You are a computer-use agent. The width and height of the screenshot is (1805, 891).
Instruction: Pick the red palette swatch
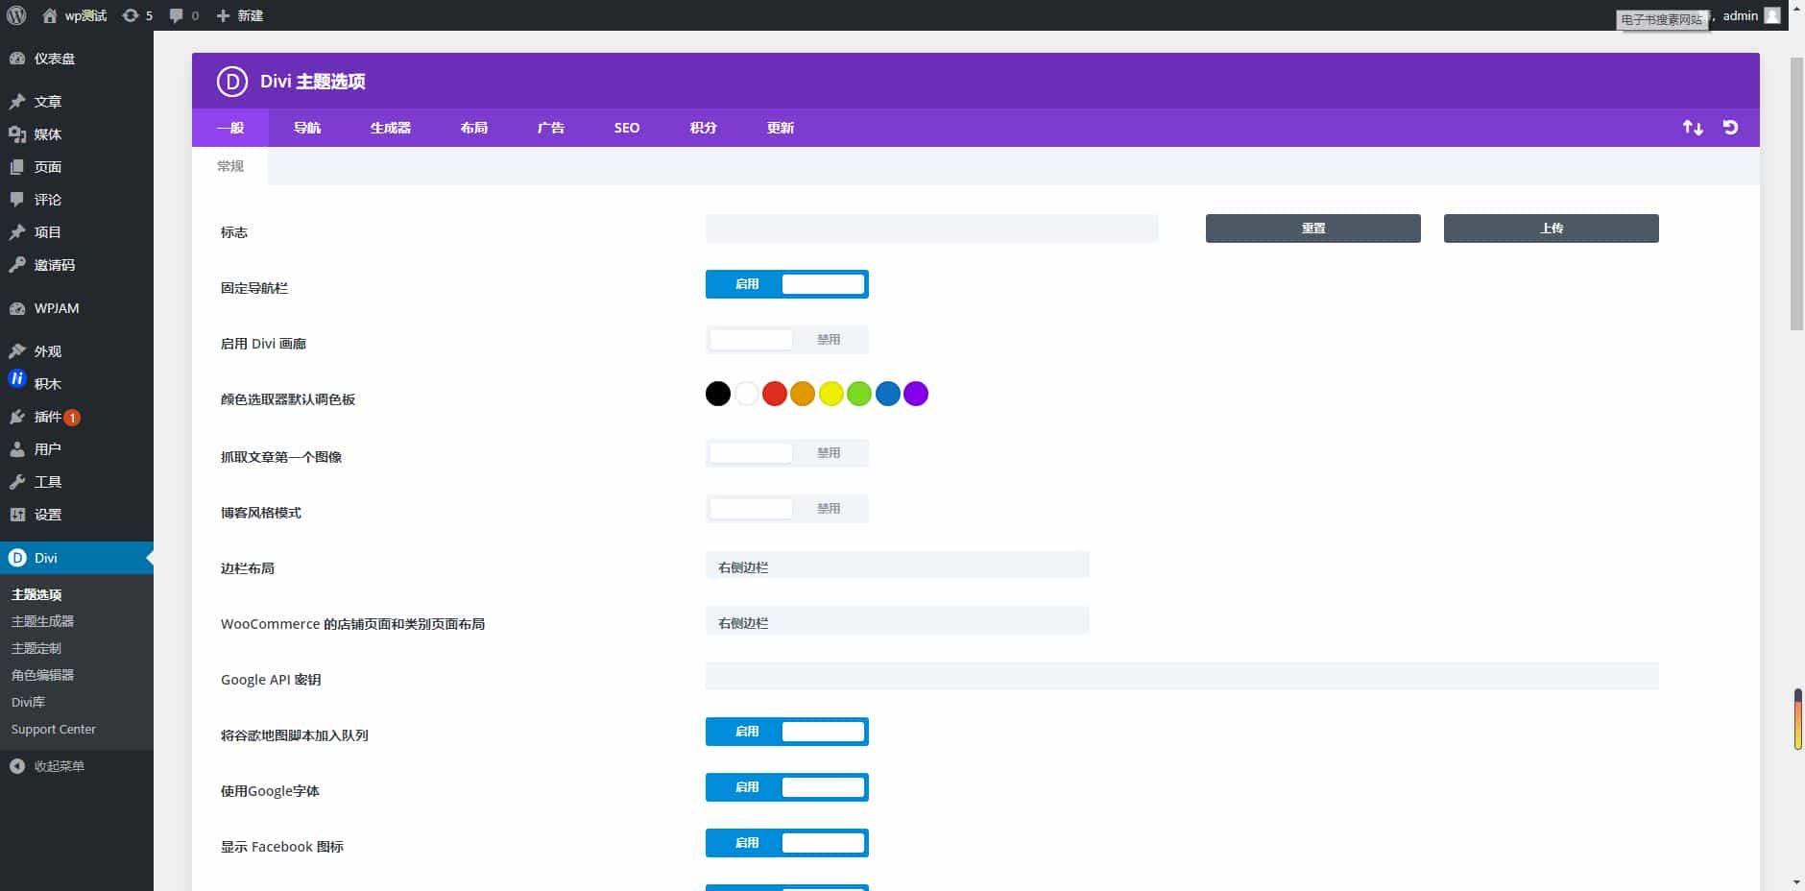tap(775, 394)
